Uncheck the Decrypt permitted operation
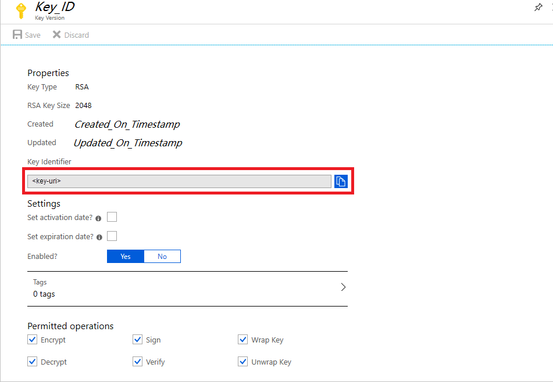The image size is (553, 382). coord(32,362)
